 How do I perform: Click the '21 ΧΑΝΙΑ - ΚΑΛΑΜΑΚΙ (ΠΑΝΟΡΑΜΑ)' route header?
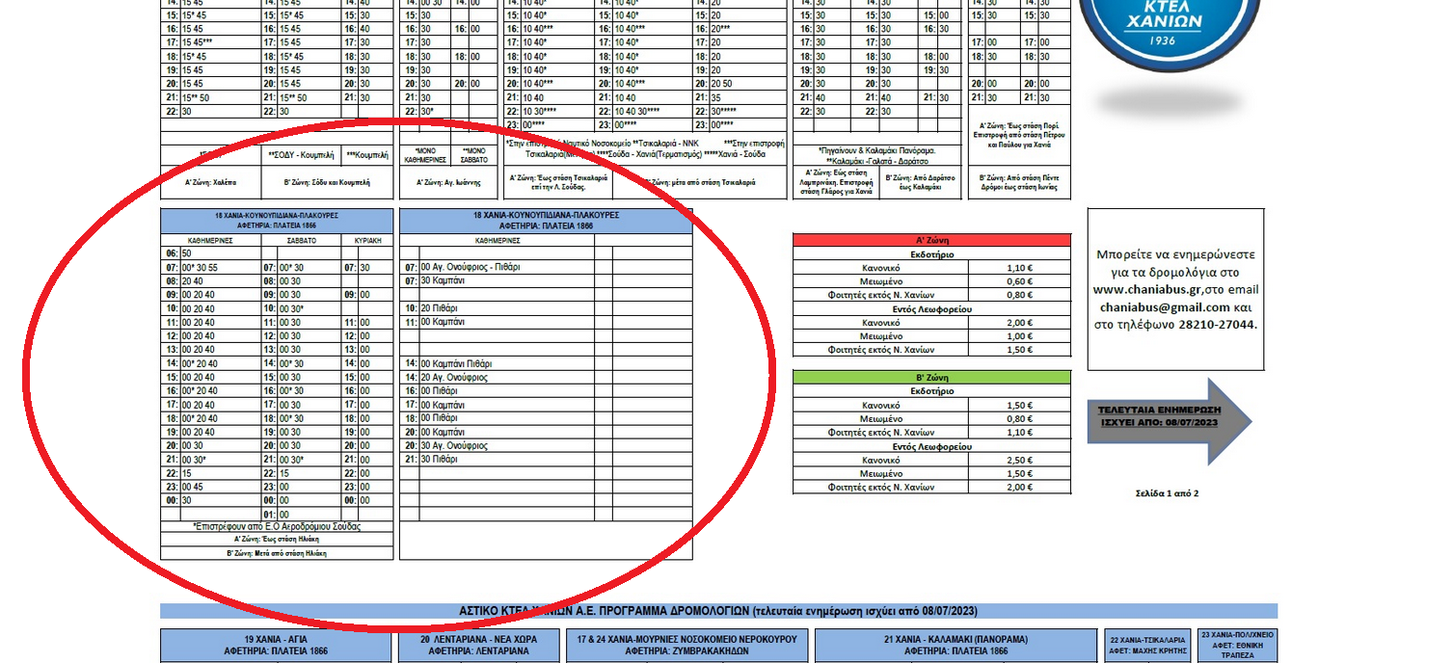(955, 645)
